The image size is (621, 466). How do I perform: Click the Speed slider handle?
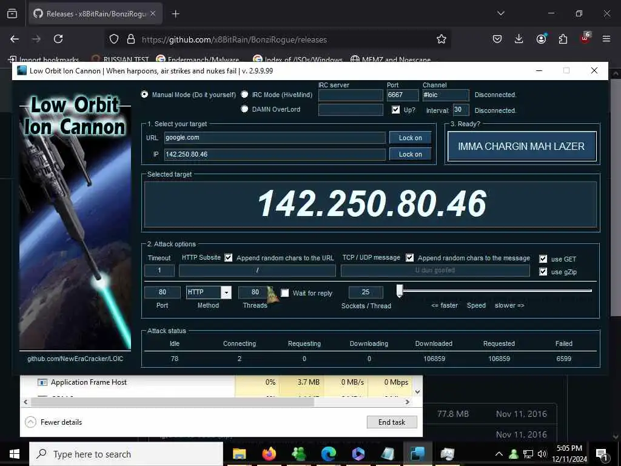click(400, 291)
